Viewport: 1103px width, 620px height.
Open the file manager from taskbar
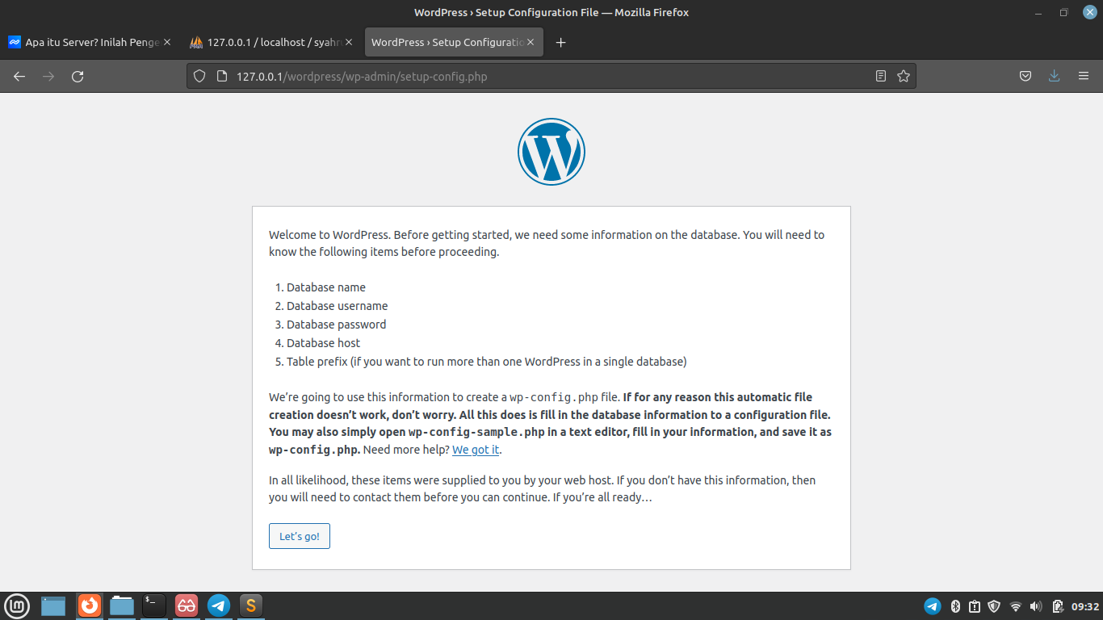point(122,605)
